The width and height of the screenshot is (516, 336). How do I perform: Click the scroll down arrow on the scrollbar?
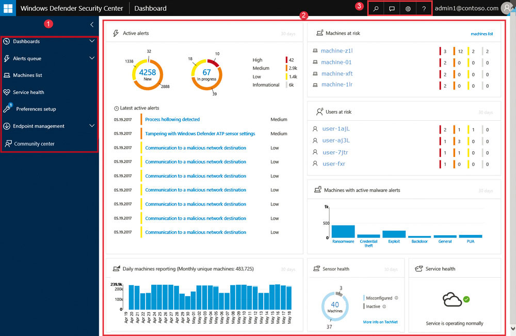pos(513,329)
